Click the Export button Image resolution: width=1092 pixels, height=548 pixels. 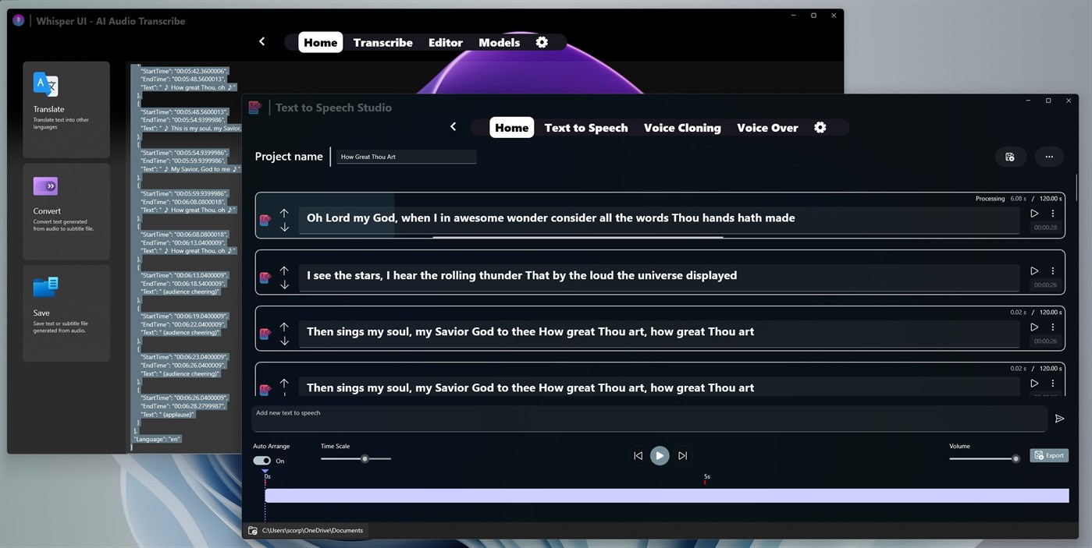[x=1049, y=455]
